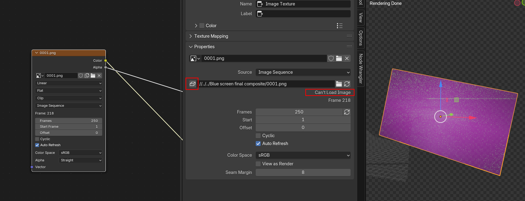Unlink the image with the node's X button
Image resolution: width=525 pixels, height=201 pixels.
pos(99,76)
